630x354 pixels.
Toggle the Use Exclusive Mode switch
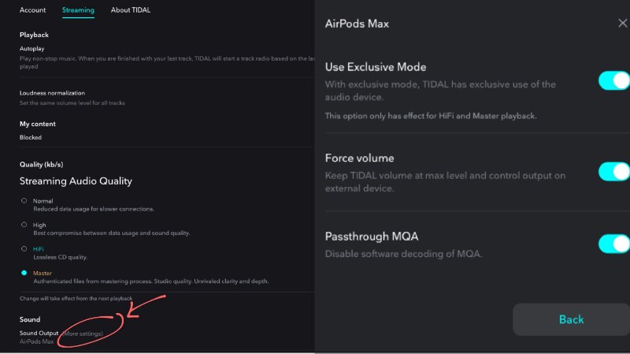pyautogui.click(x=614, y=80)
